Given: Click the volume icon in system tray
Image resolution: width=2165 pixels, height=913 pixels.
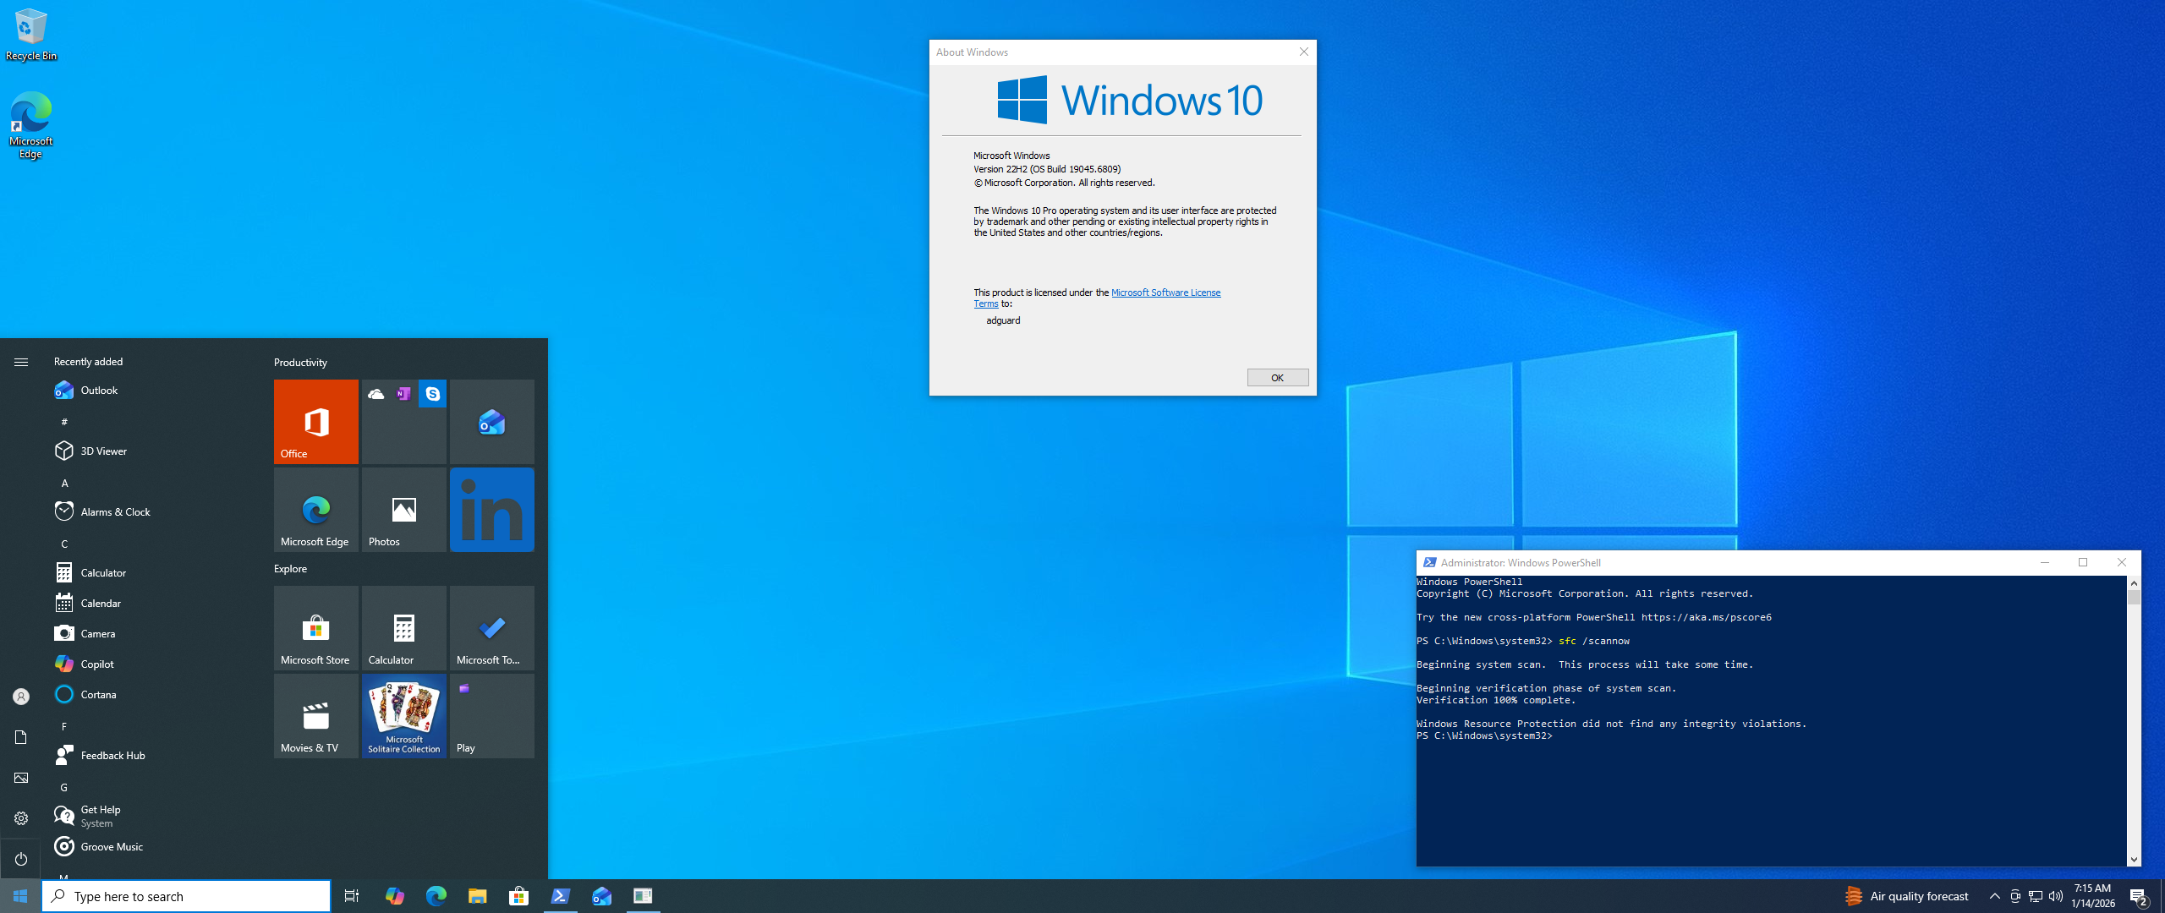Looking at the screenshot, I should coord(2055,896).
